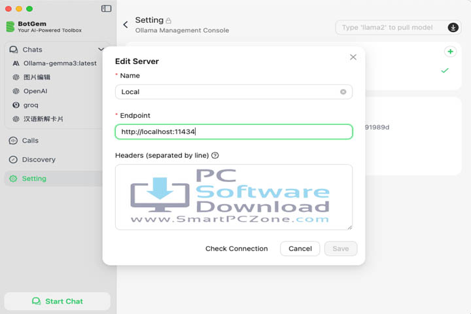The width and height of the screenshot is (471, 314).
Task: Clear the Name field with the x icon
Action: pyautogui.click(x=343, y=92)
